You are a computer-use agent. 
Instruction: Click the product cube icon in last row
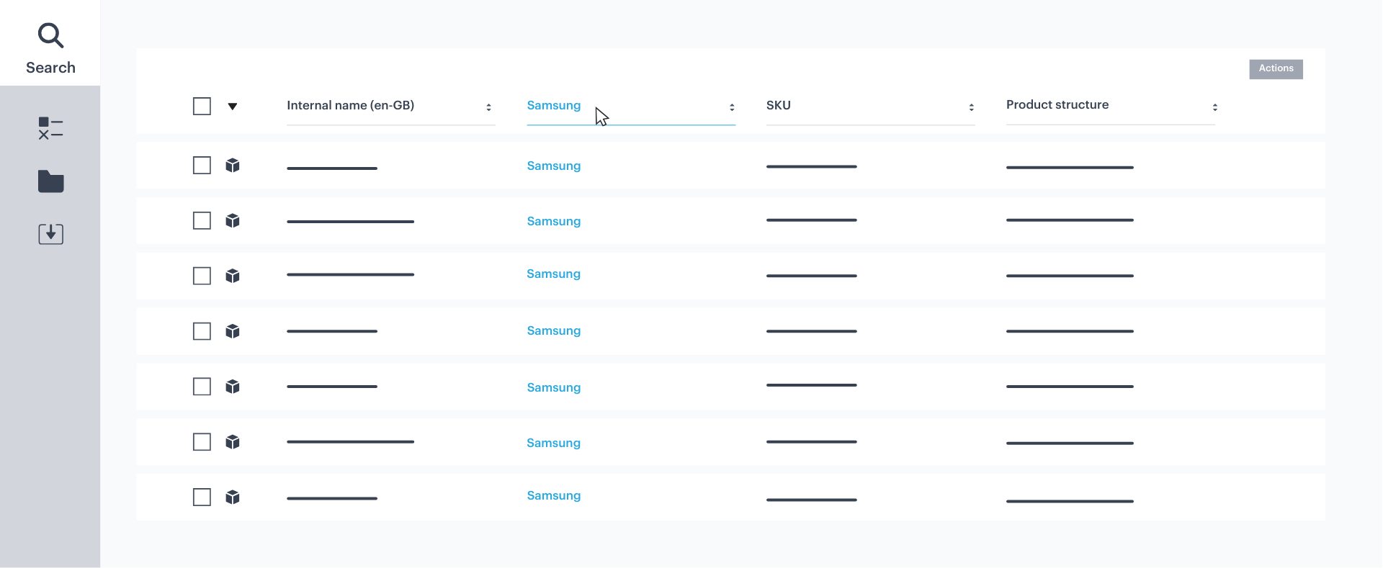pyautogui.click(x=232, y=497)
